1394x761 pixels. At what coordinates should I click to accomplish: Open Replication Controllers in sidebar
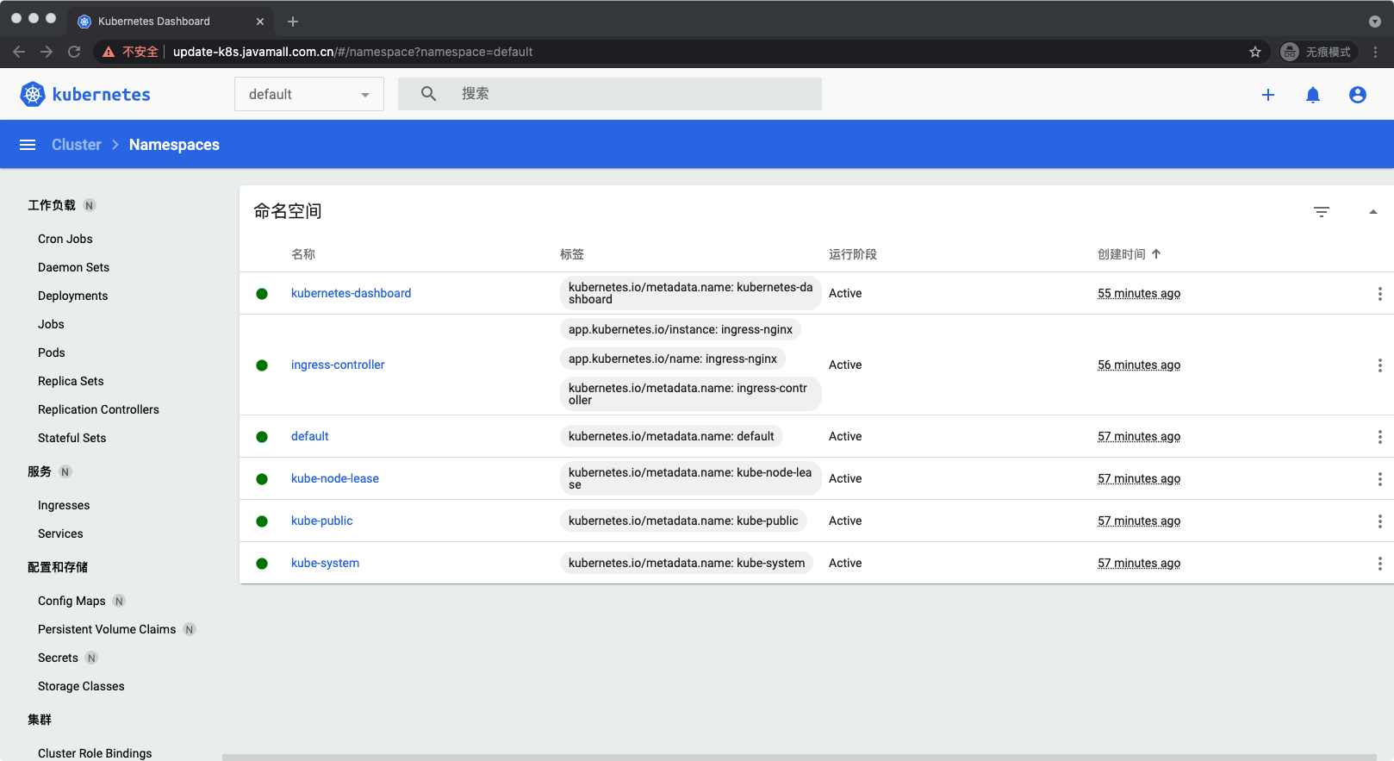pos(98,409)
